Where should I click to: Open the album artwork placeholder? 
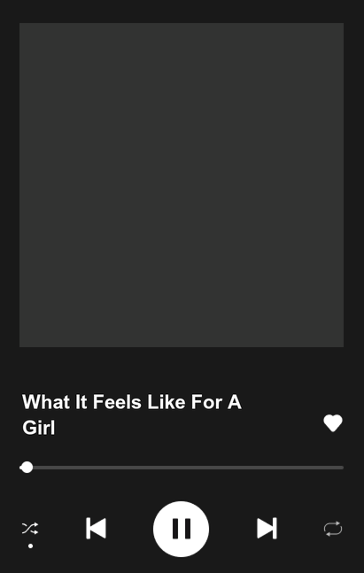click(182, 185)
